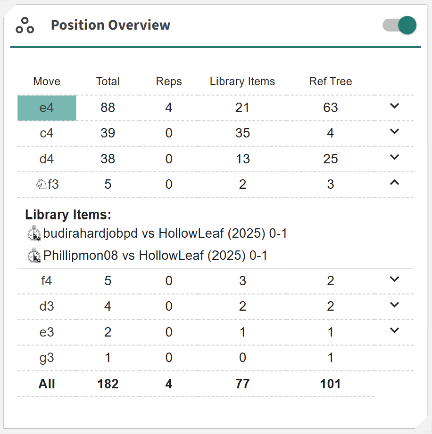Screen dimensions: 432x434
Task: Click the Ref Tree column header
Action: 331,81
